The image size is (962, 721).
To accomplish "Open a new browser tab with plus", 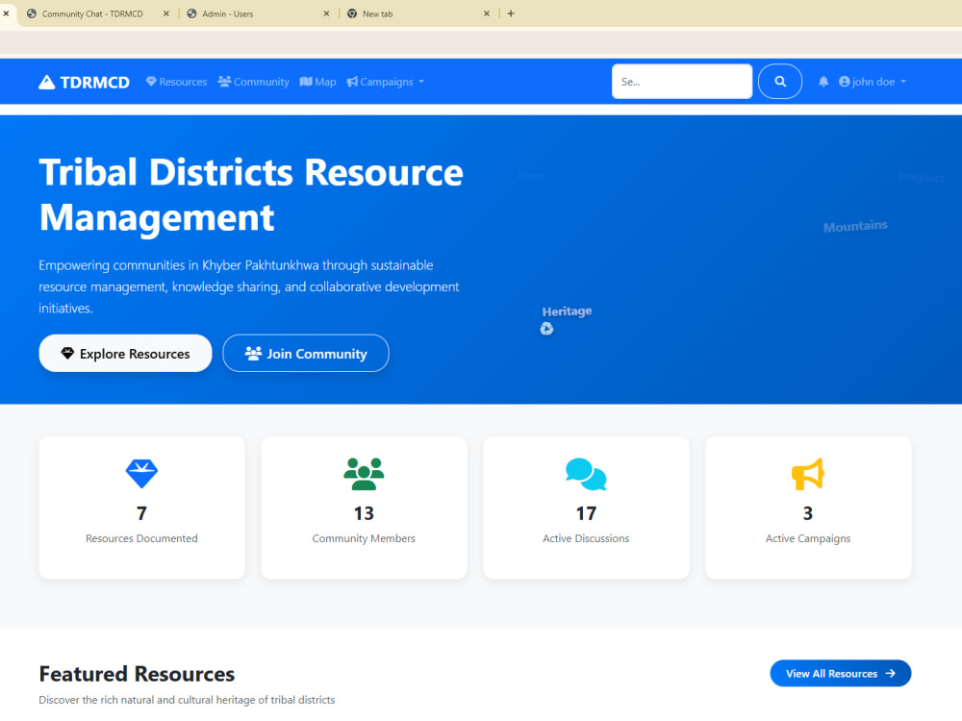I will pos(511,13).
